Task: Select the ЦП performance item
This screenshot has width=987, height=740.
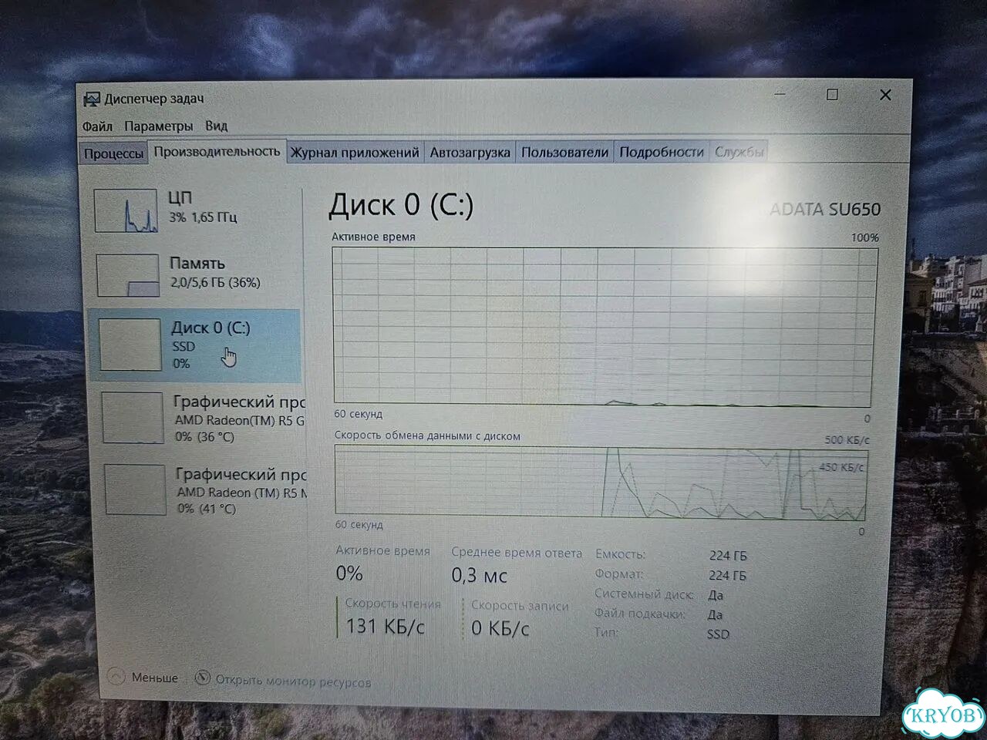Action: coord(195,210)
